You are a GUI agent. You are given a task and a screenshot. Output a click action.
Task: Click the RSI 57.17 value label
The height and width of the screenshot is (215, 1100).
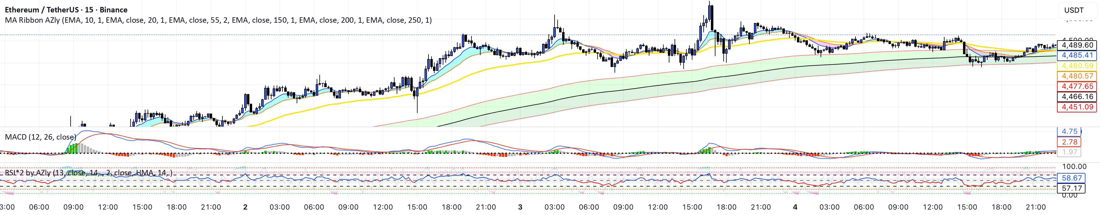coord(1072,188)
